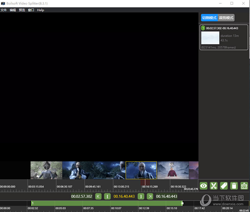Minimize the Boilsoft Video Splitter window
Viewport: 250px width, 212px height.
220,3
